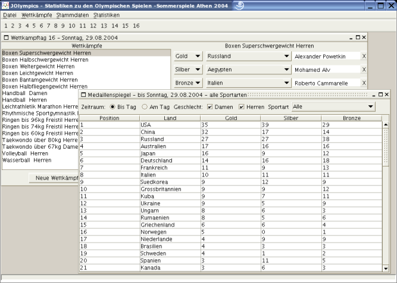Click the Kanada row in medal table
This screenshot has width=397, height=283.
click(231, 268)
